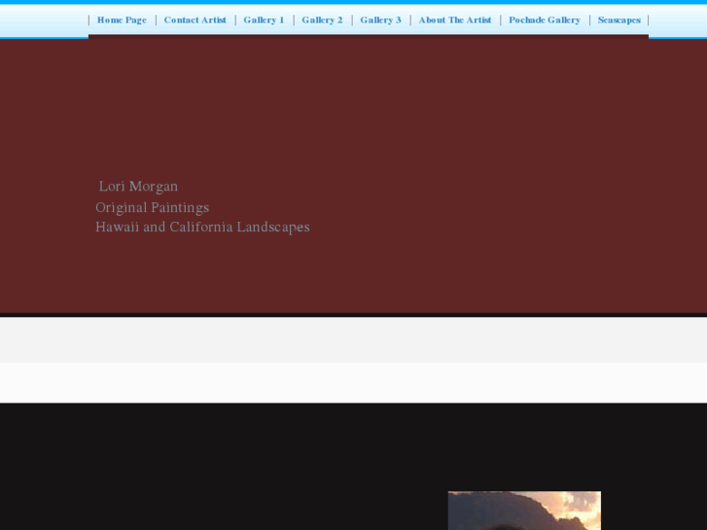Navigate to Pochade Gallery
This screenshot has width=707, height=530.
pyautogui.click(x=545, y=19)
